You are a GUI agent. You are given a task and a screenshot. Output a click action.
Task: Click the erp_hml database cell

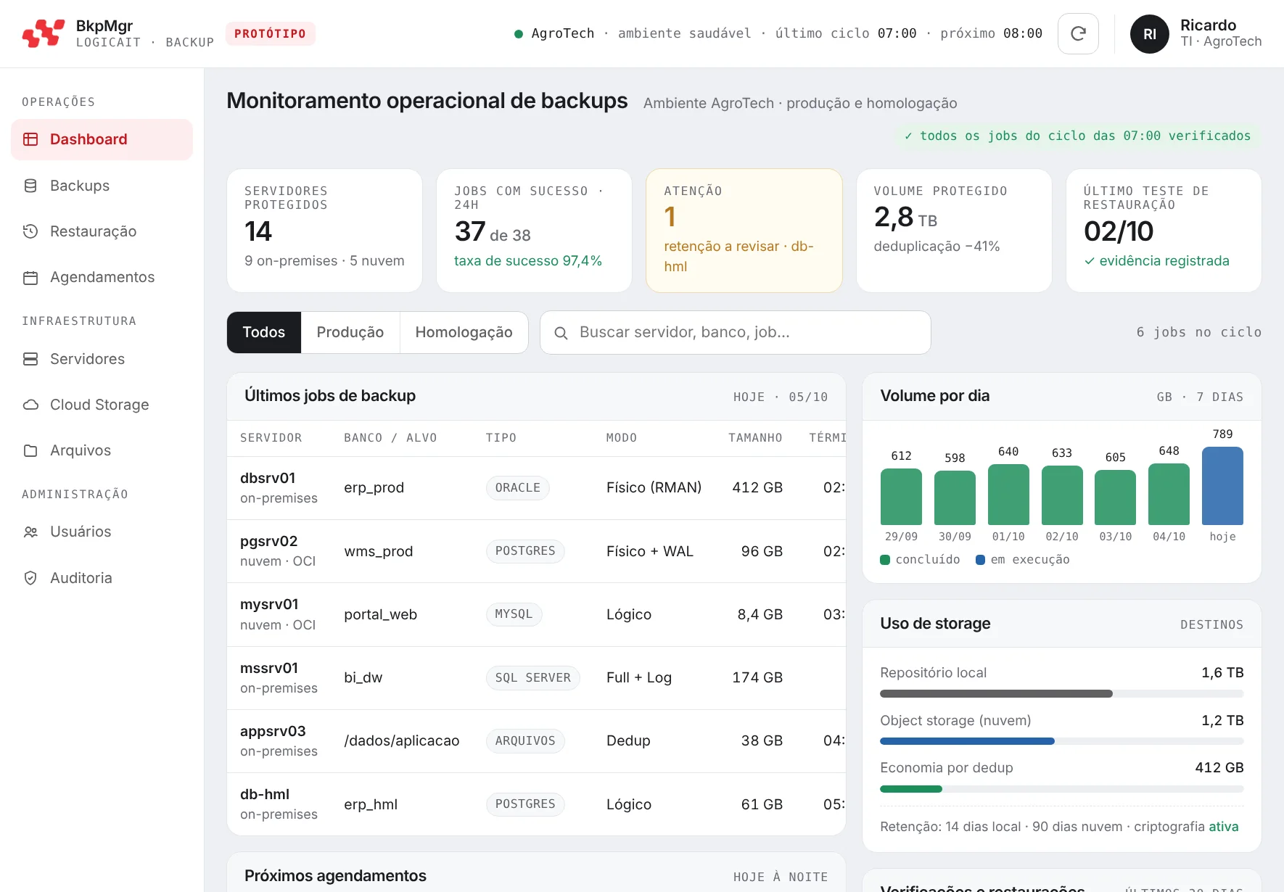(371, 804)
